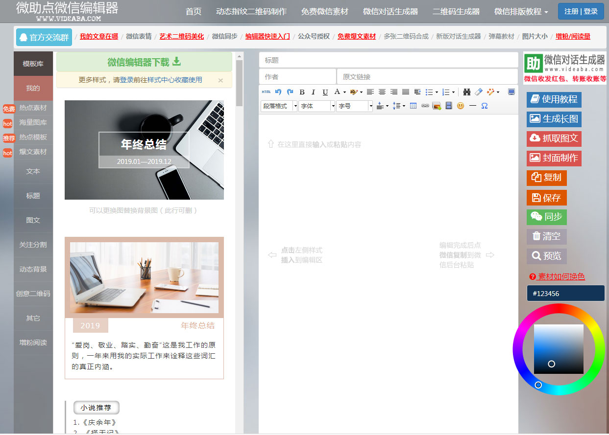The image size is (609, 435).
Task: Open the 首页 menu item
Action: [x=193, y=12]
